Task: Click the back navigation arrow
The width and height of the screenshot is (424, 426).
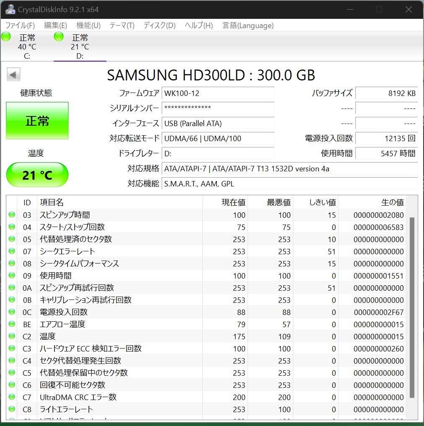Action: [13, 74]
